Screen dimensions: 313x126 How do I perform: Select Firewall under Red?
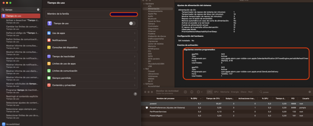[x=151, y=71]
